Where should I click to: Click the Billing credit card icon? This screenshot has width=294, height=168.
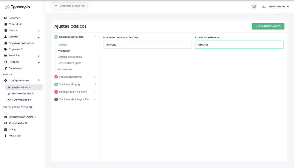pyautogui.click(x=6, y=129)
